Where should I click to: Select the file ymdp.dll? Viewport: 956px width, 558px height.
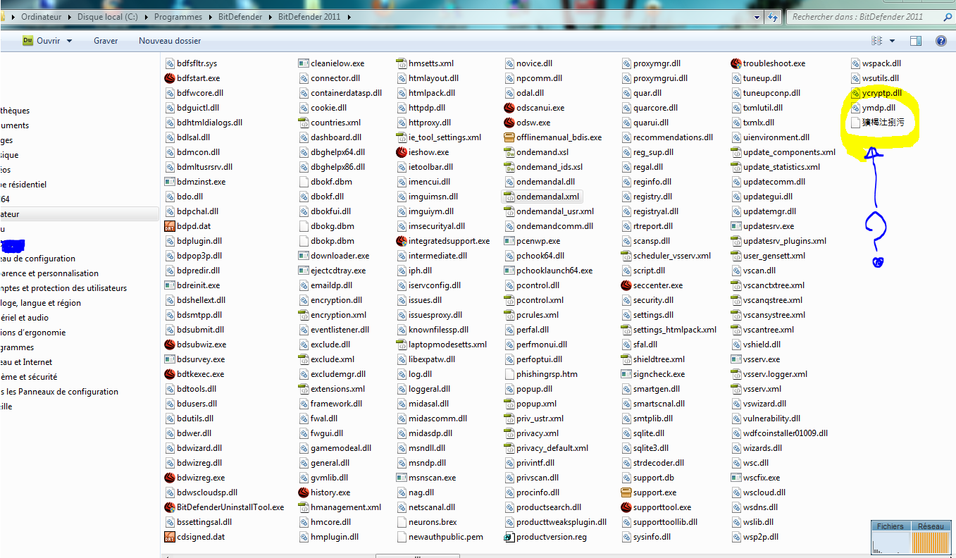pyautogui.click(x=874, y=108)
